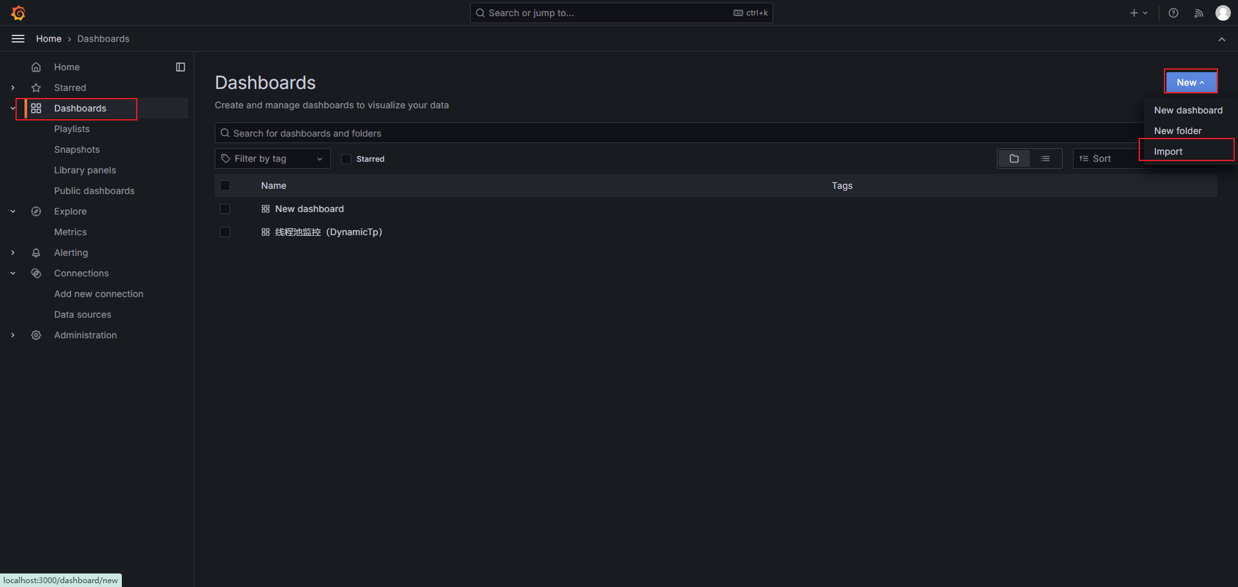The height and width of the screenshot is (587, 1238).
Task: Click the DynamicTp dashboard row icon
Action: coord(266,232)
